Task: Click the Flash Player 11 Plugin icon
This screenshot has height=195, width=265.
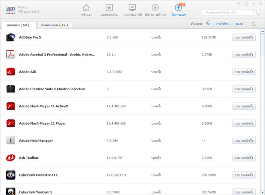Action: 11,123
